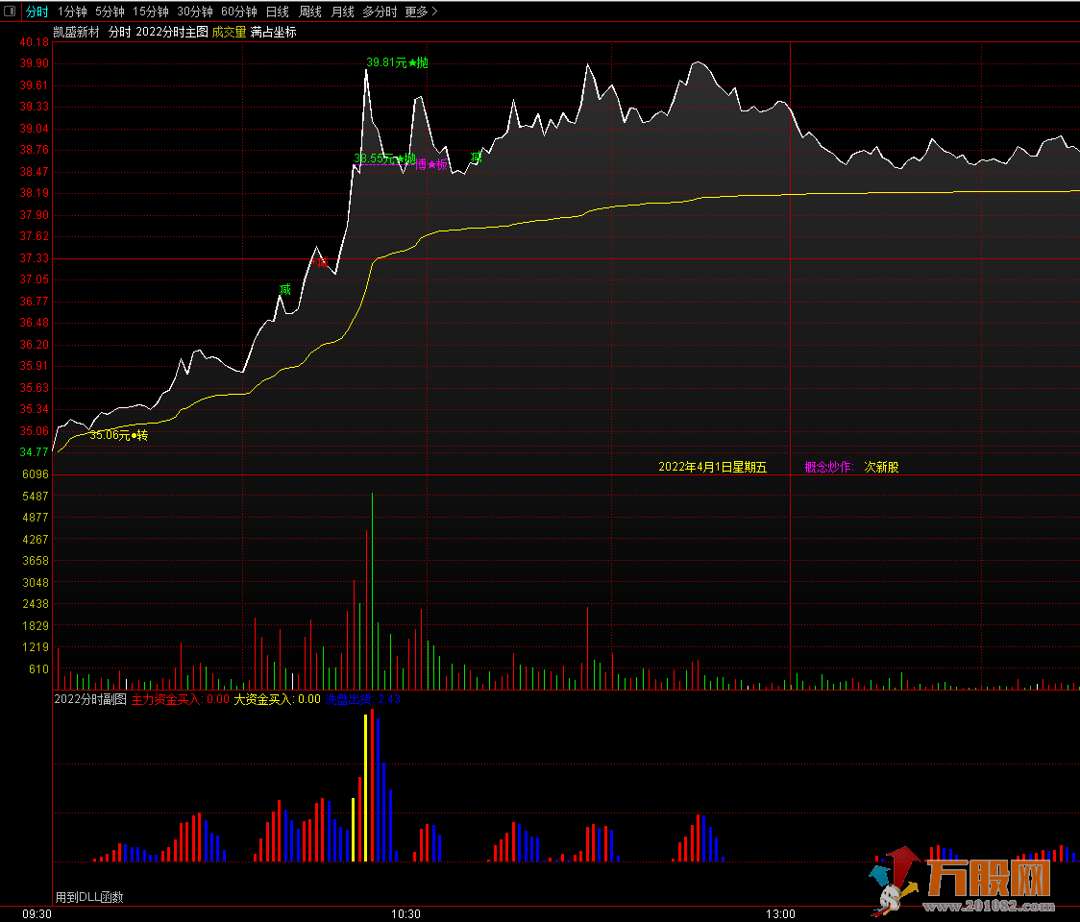Image resolution: width=1080 pixels, height=922 pixels.
Task: Click the 次新股 concept text
Action: (882, 467)
